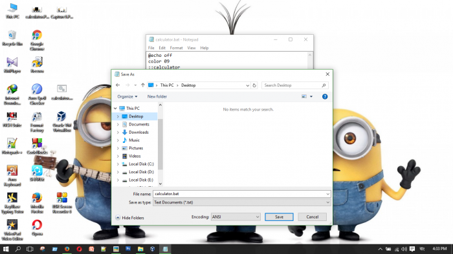Open the Windows Start button
Image resolution: width=453 pixels, height=254 pixels.
(x=6, y=249)
